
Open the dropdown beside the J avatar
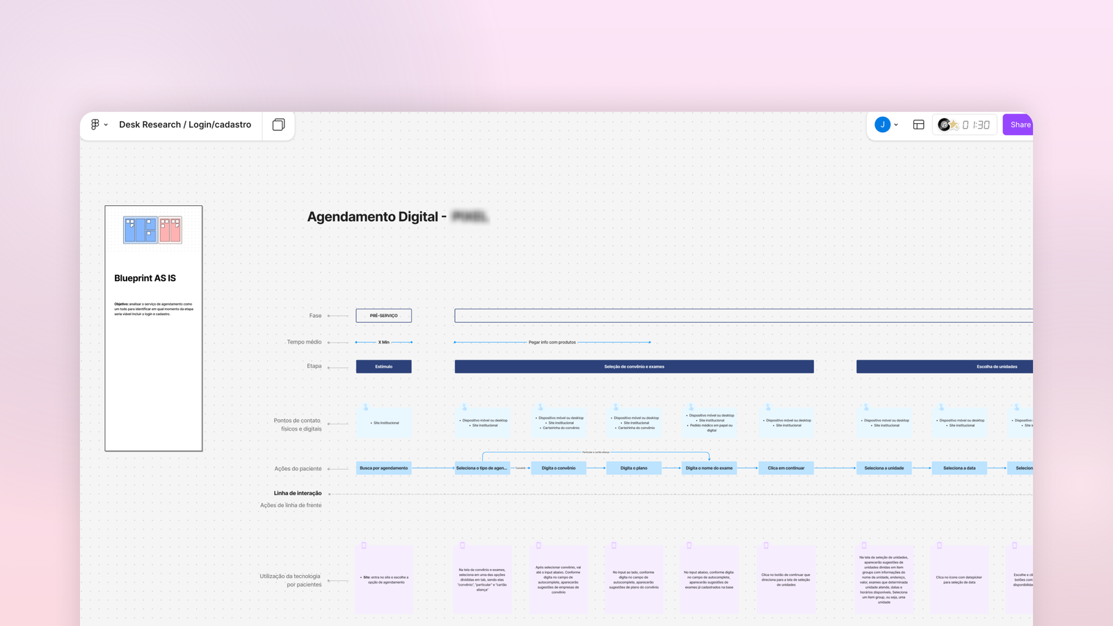pyautogui.click(x=897, y=125)
